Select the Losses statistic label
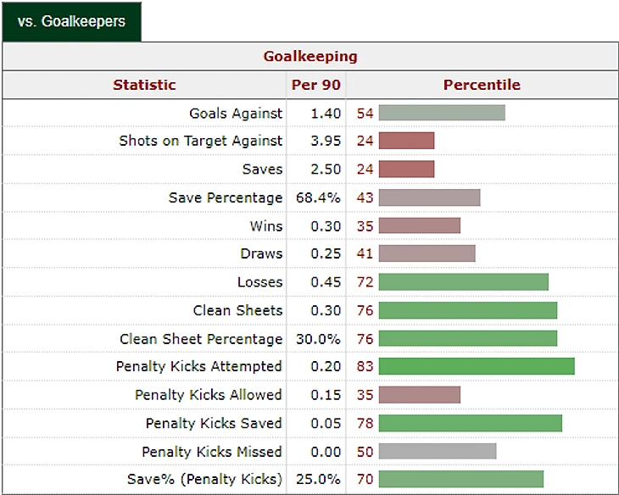The height and width of the screenshot is (495, 619). (x=259, y=282)
